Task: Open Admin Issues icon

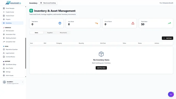Action: pos(4,75)
